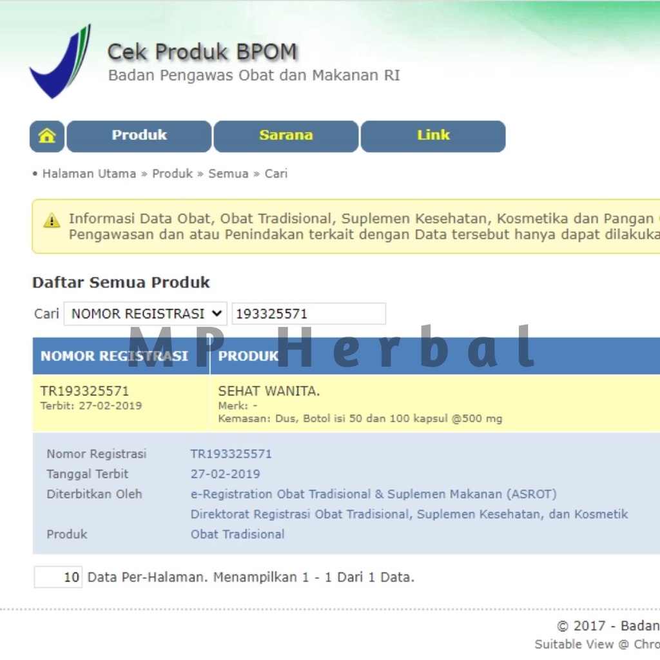Open the Semua breadcrumb link
The image size is (660, 660).
(229, 174)
